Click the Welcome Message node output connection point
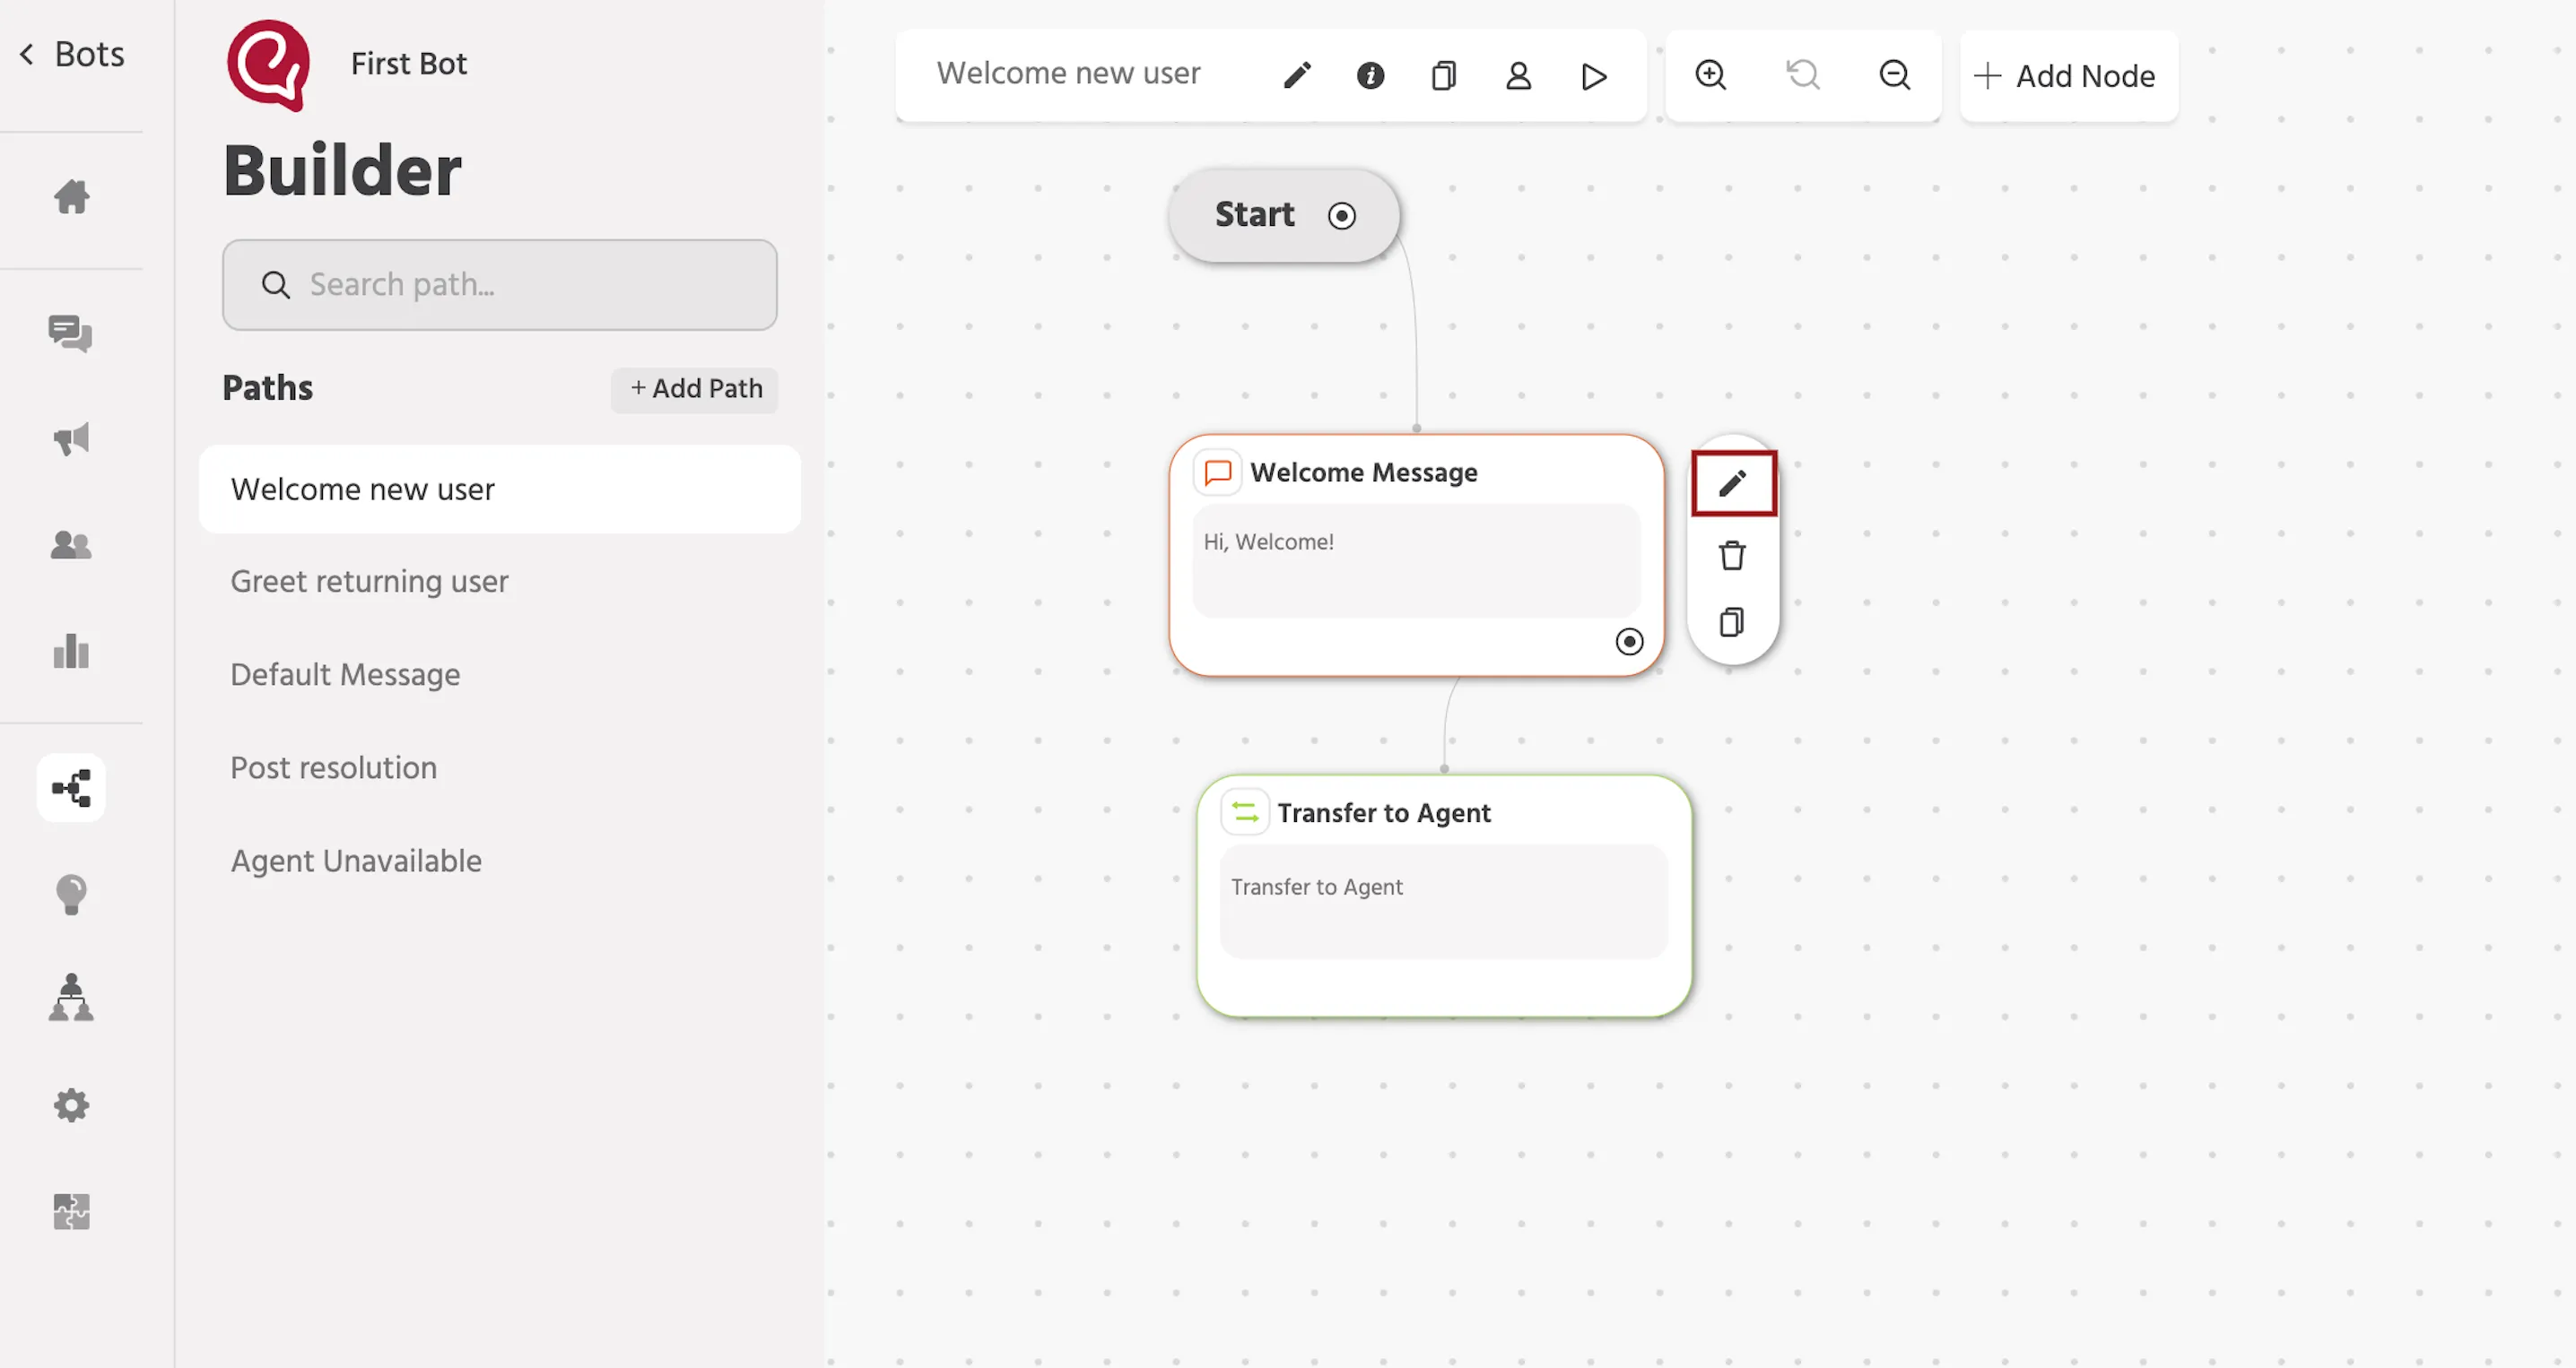The image size is (2576, 1368). [1629, 641]
